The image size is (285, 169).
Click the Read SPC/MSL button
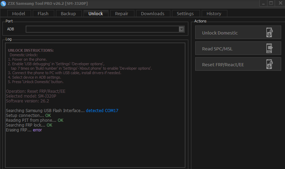tap(238, 48)
